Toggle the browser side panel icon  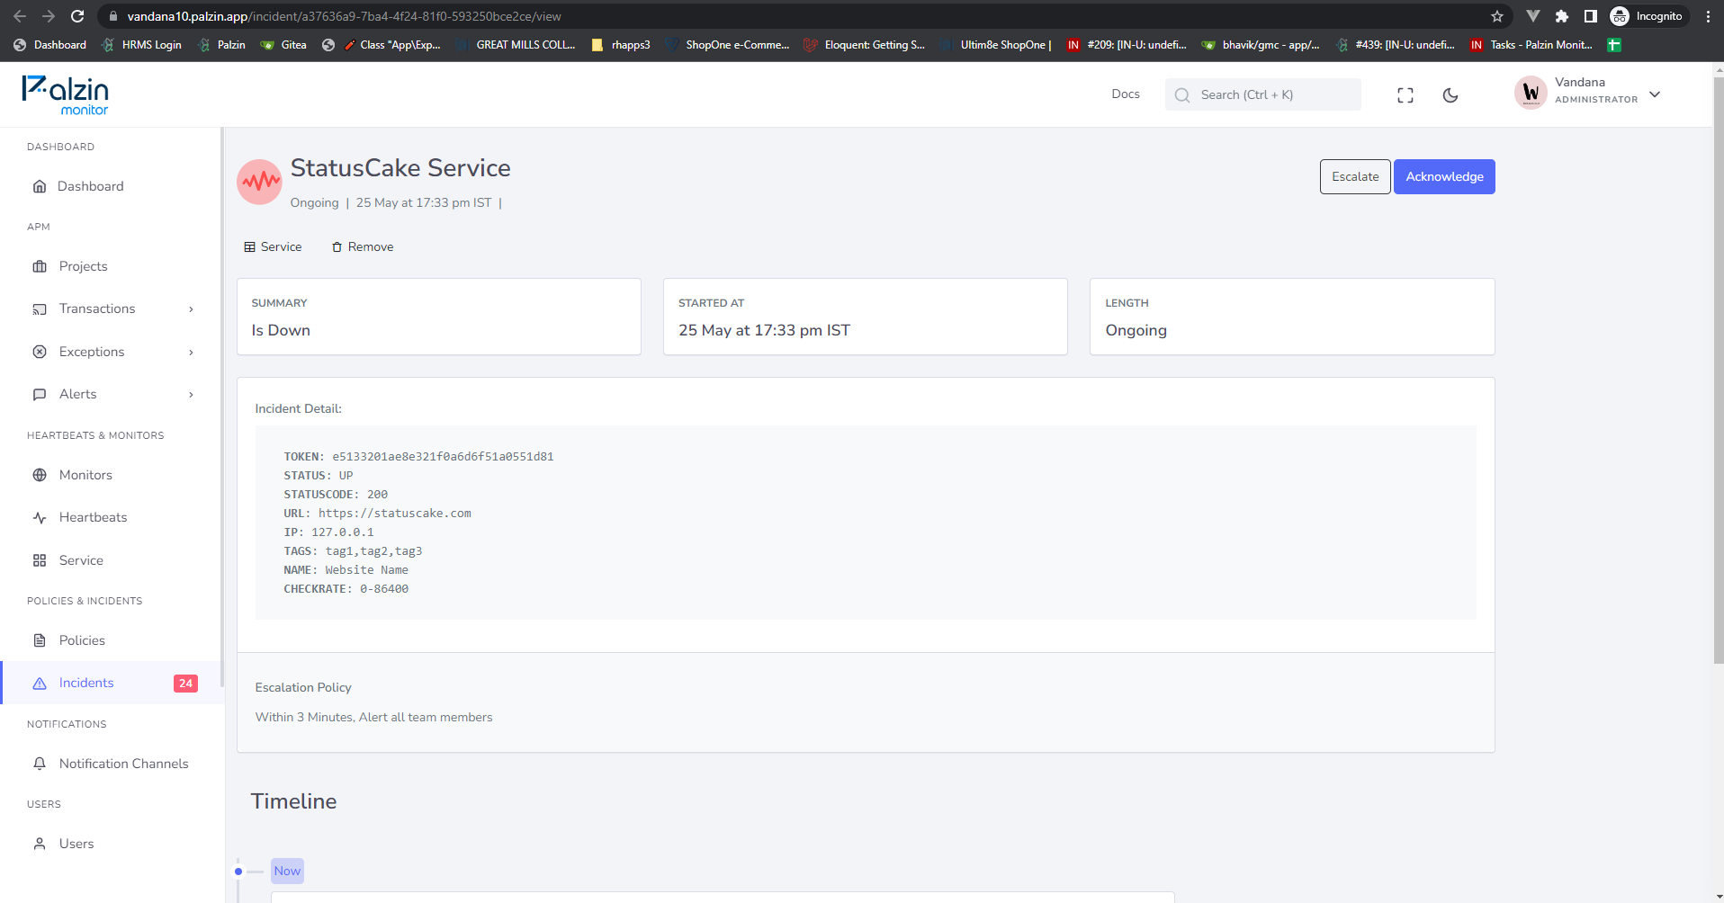point(1591,16)
